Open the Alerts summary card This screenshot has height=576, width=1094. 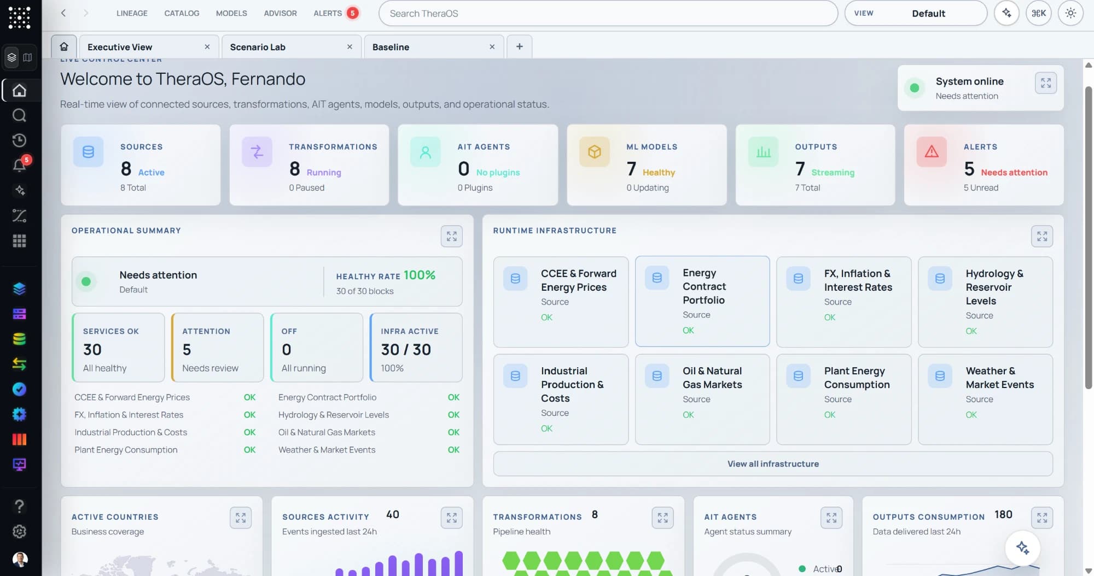[984, 165]
